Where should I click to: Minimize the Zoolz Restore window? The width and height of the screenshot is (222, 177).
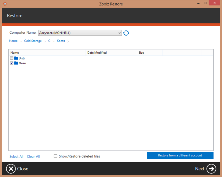pyautogui.click(x=198, y=3)
